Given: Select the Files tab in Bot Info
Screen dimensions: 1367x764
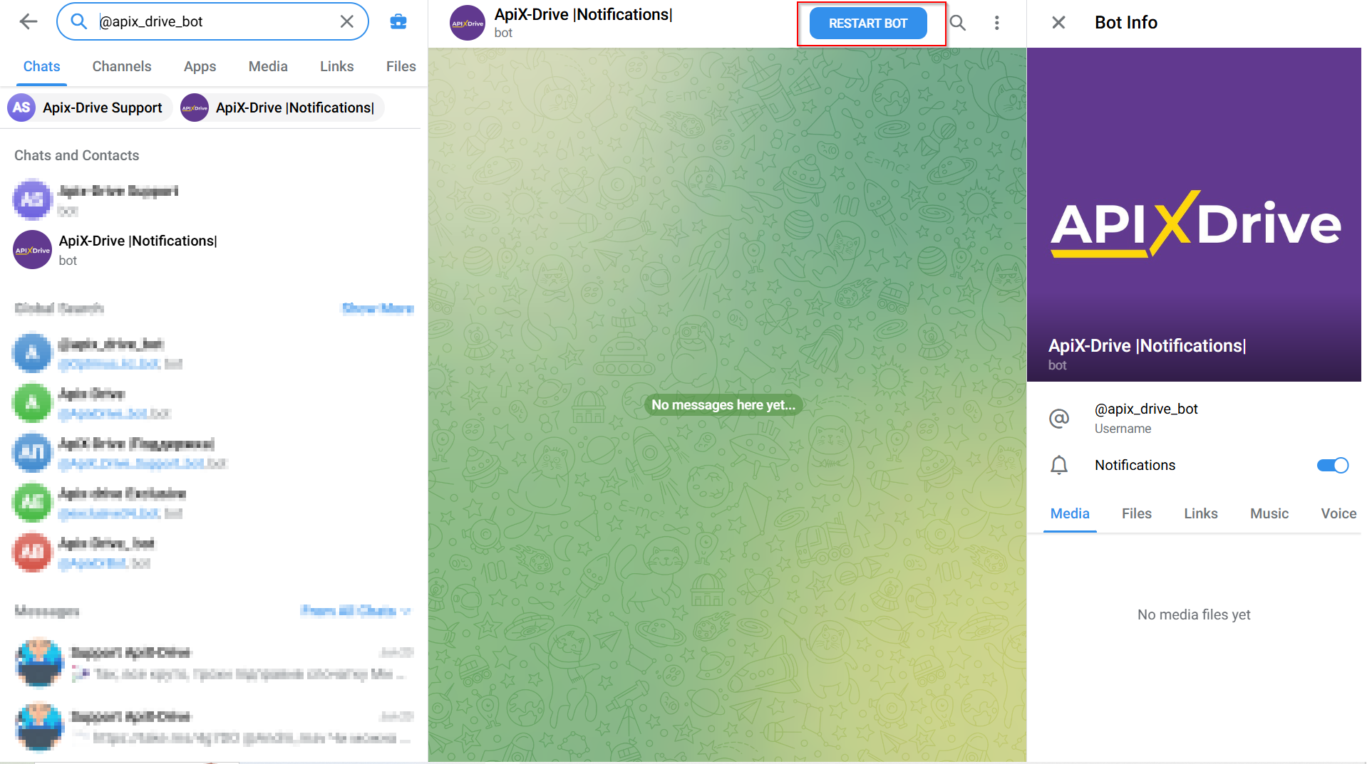Looking at the screenshot, I should 1136,513.
